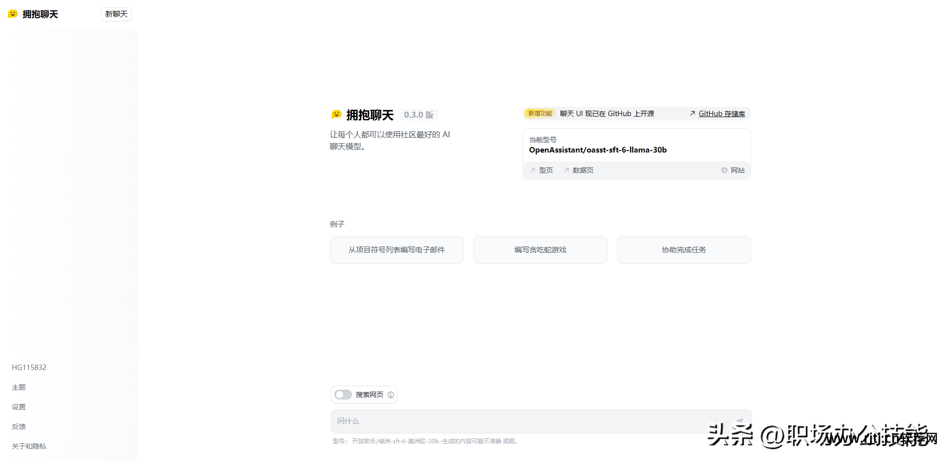
Task: Open the HG115832 user entry
Action: tap(29, 368)
